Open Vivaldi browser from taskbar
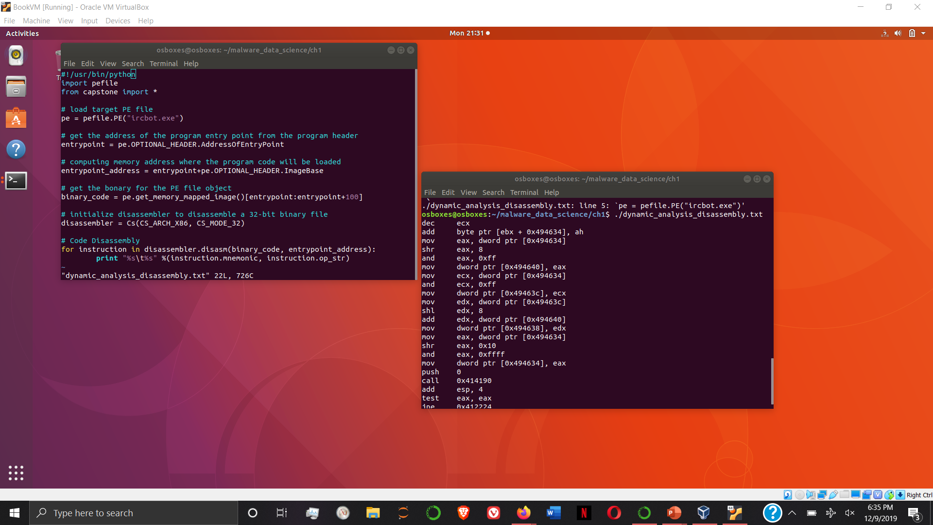The height and width of the screenshot is (525, 933). pyautogui.click(x=494, y=513)
